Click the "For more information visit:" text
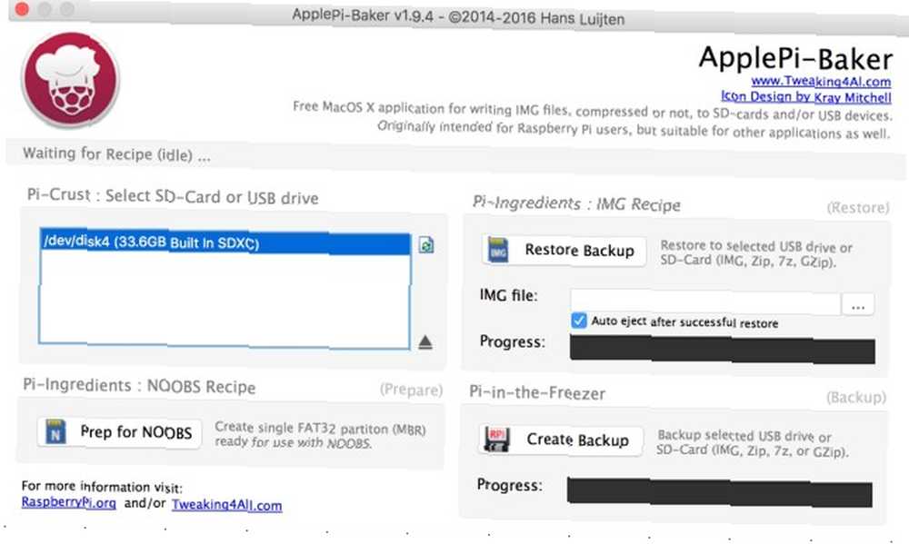This screenshot has height=544, width=909. 102,487
